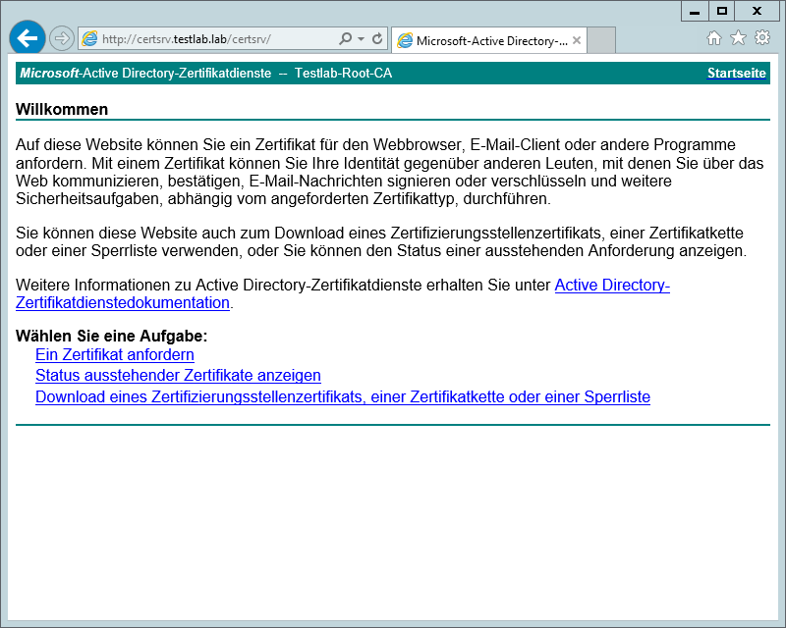786x628 pixels.
Task: Click the browser Forward arrow button
Action: 62,38
